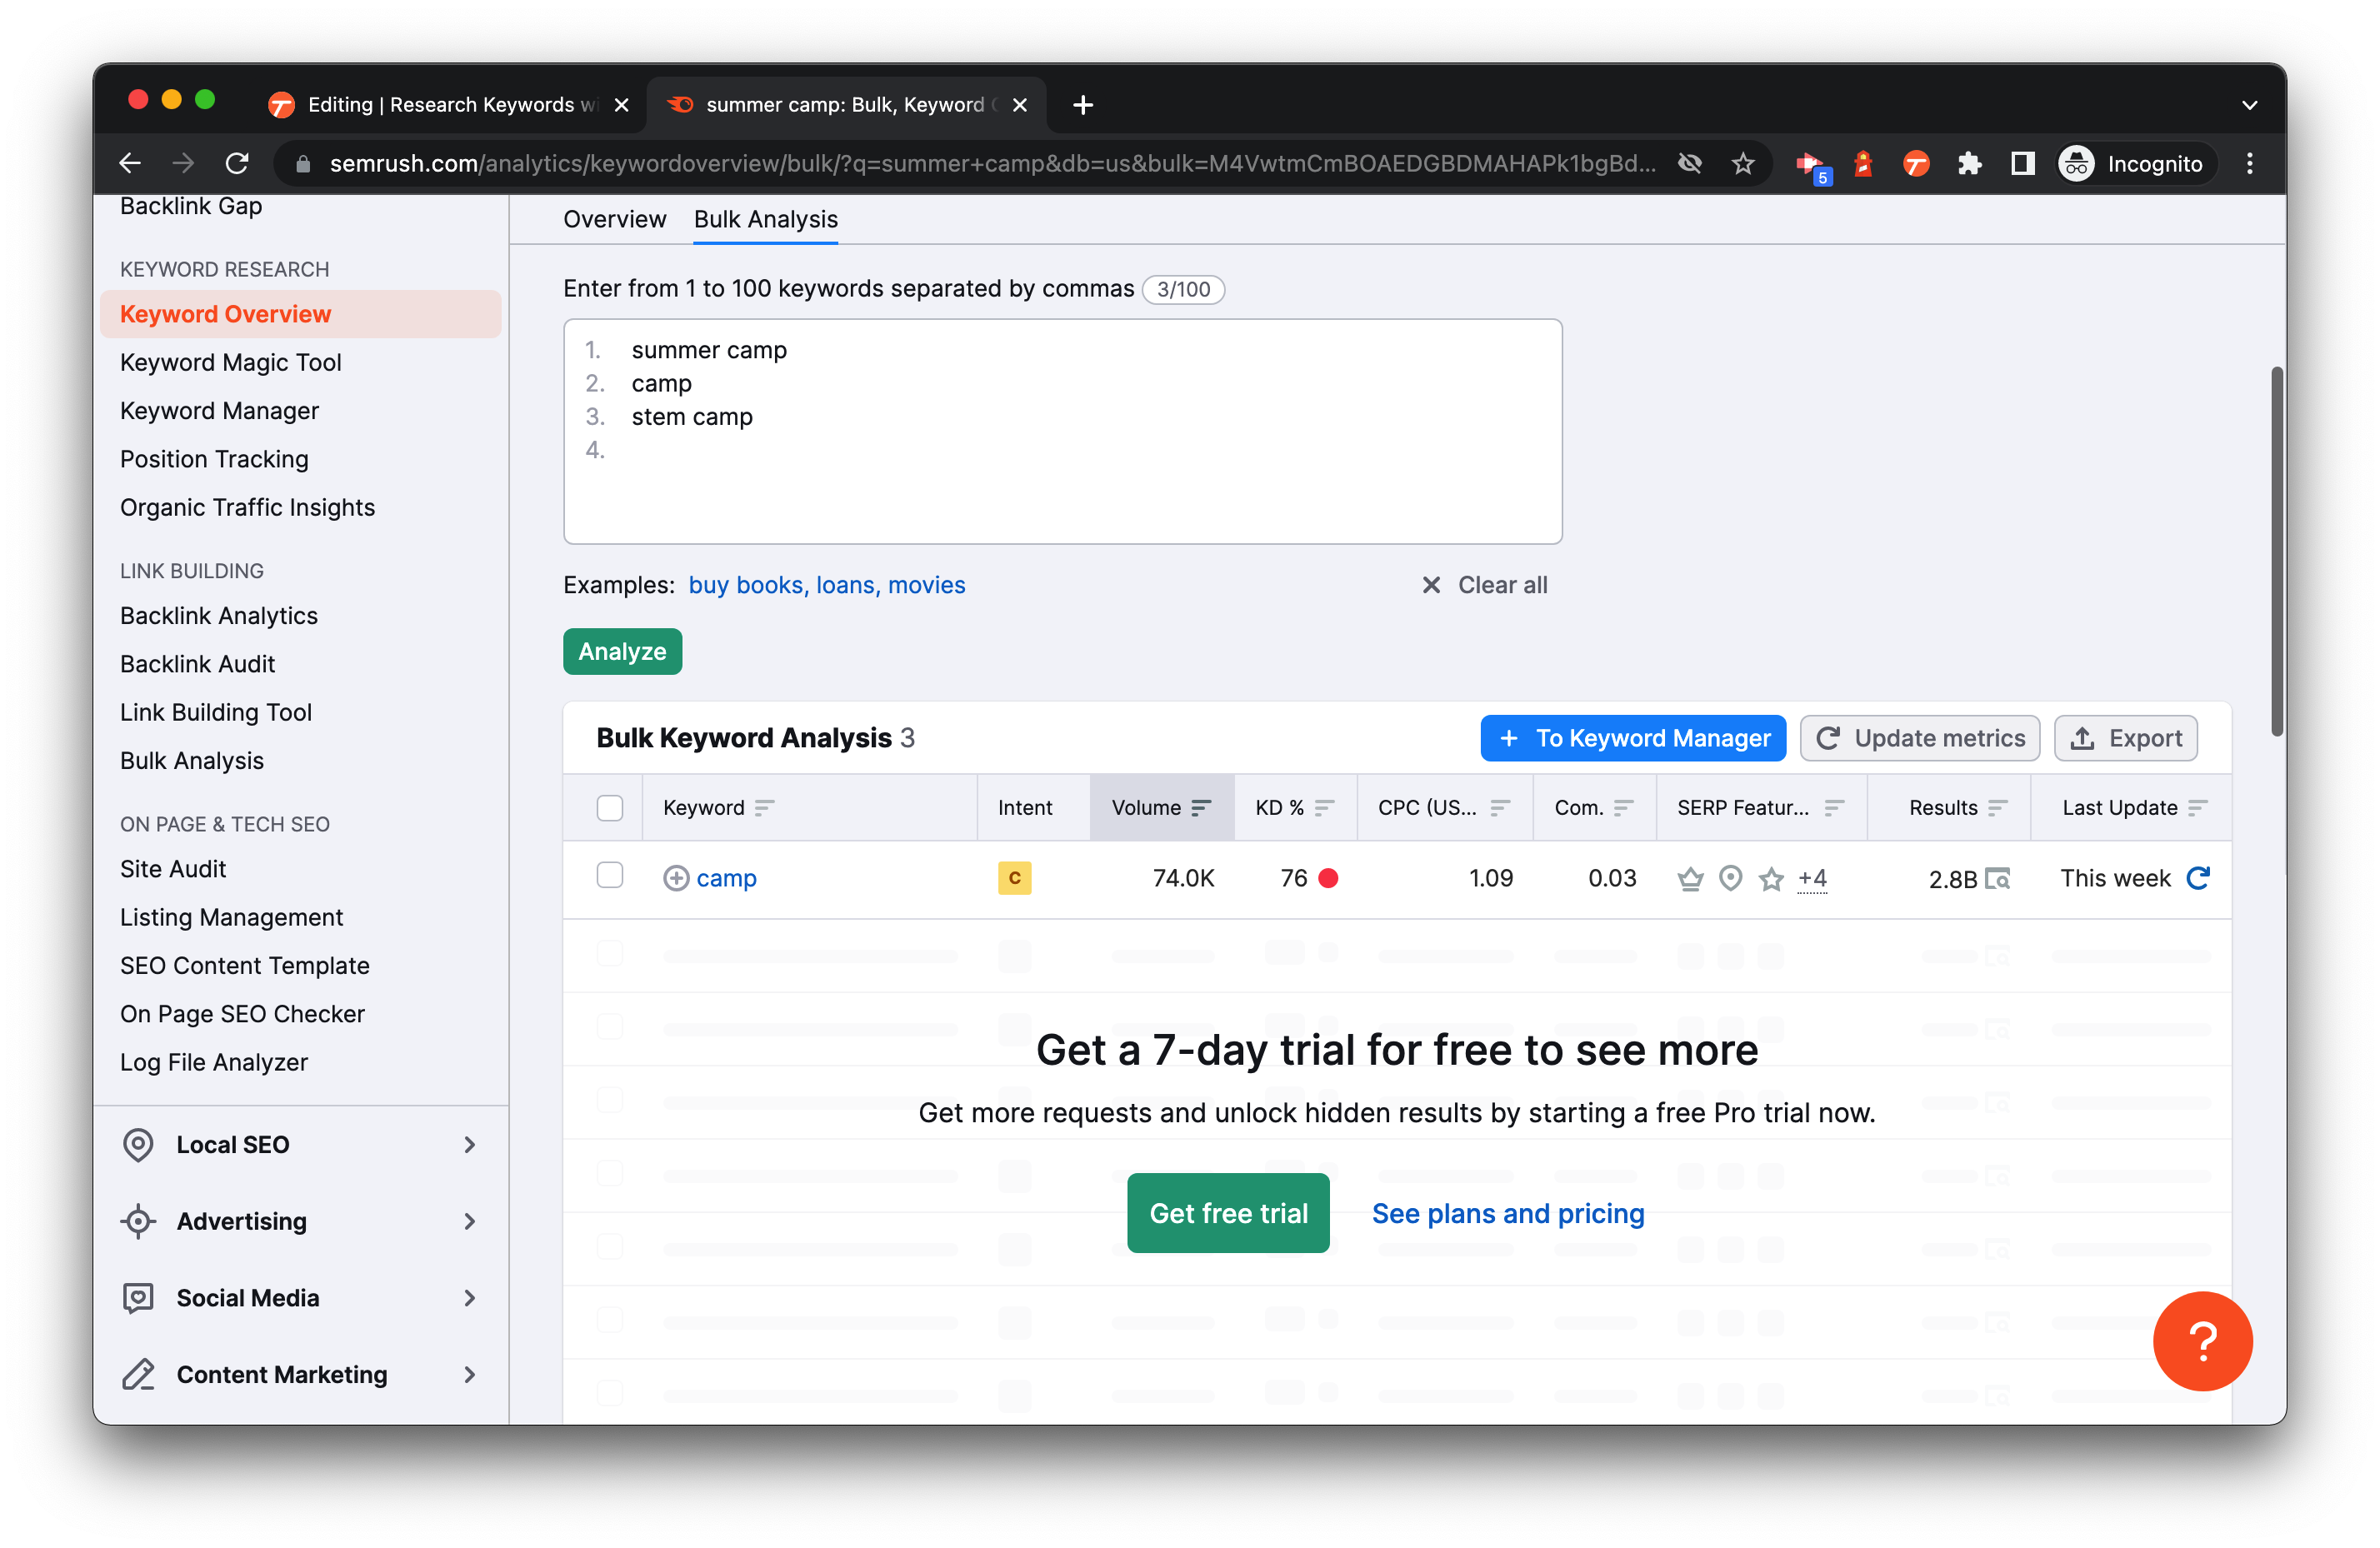Click Get free trial button
This screenshot has height=1548, width=2380.
click(1228, 1213)
